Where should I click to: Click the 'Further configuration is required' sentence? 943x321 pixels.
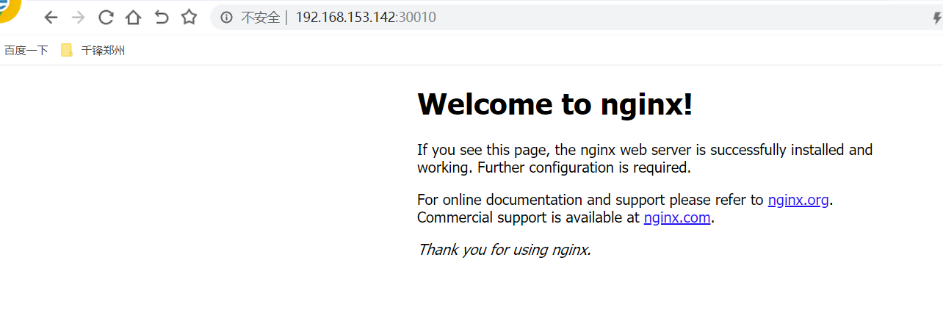(x=585, y=167)
